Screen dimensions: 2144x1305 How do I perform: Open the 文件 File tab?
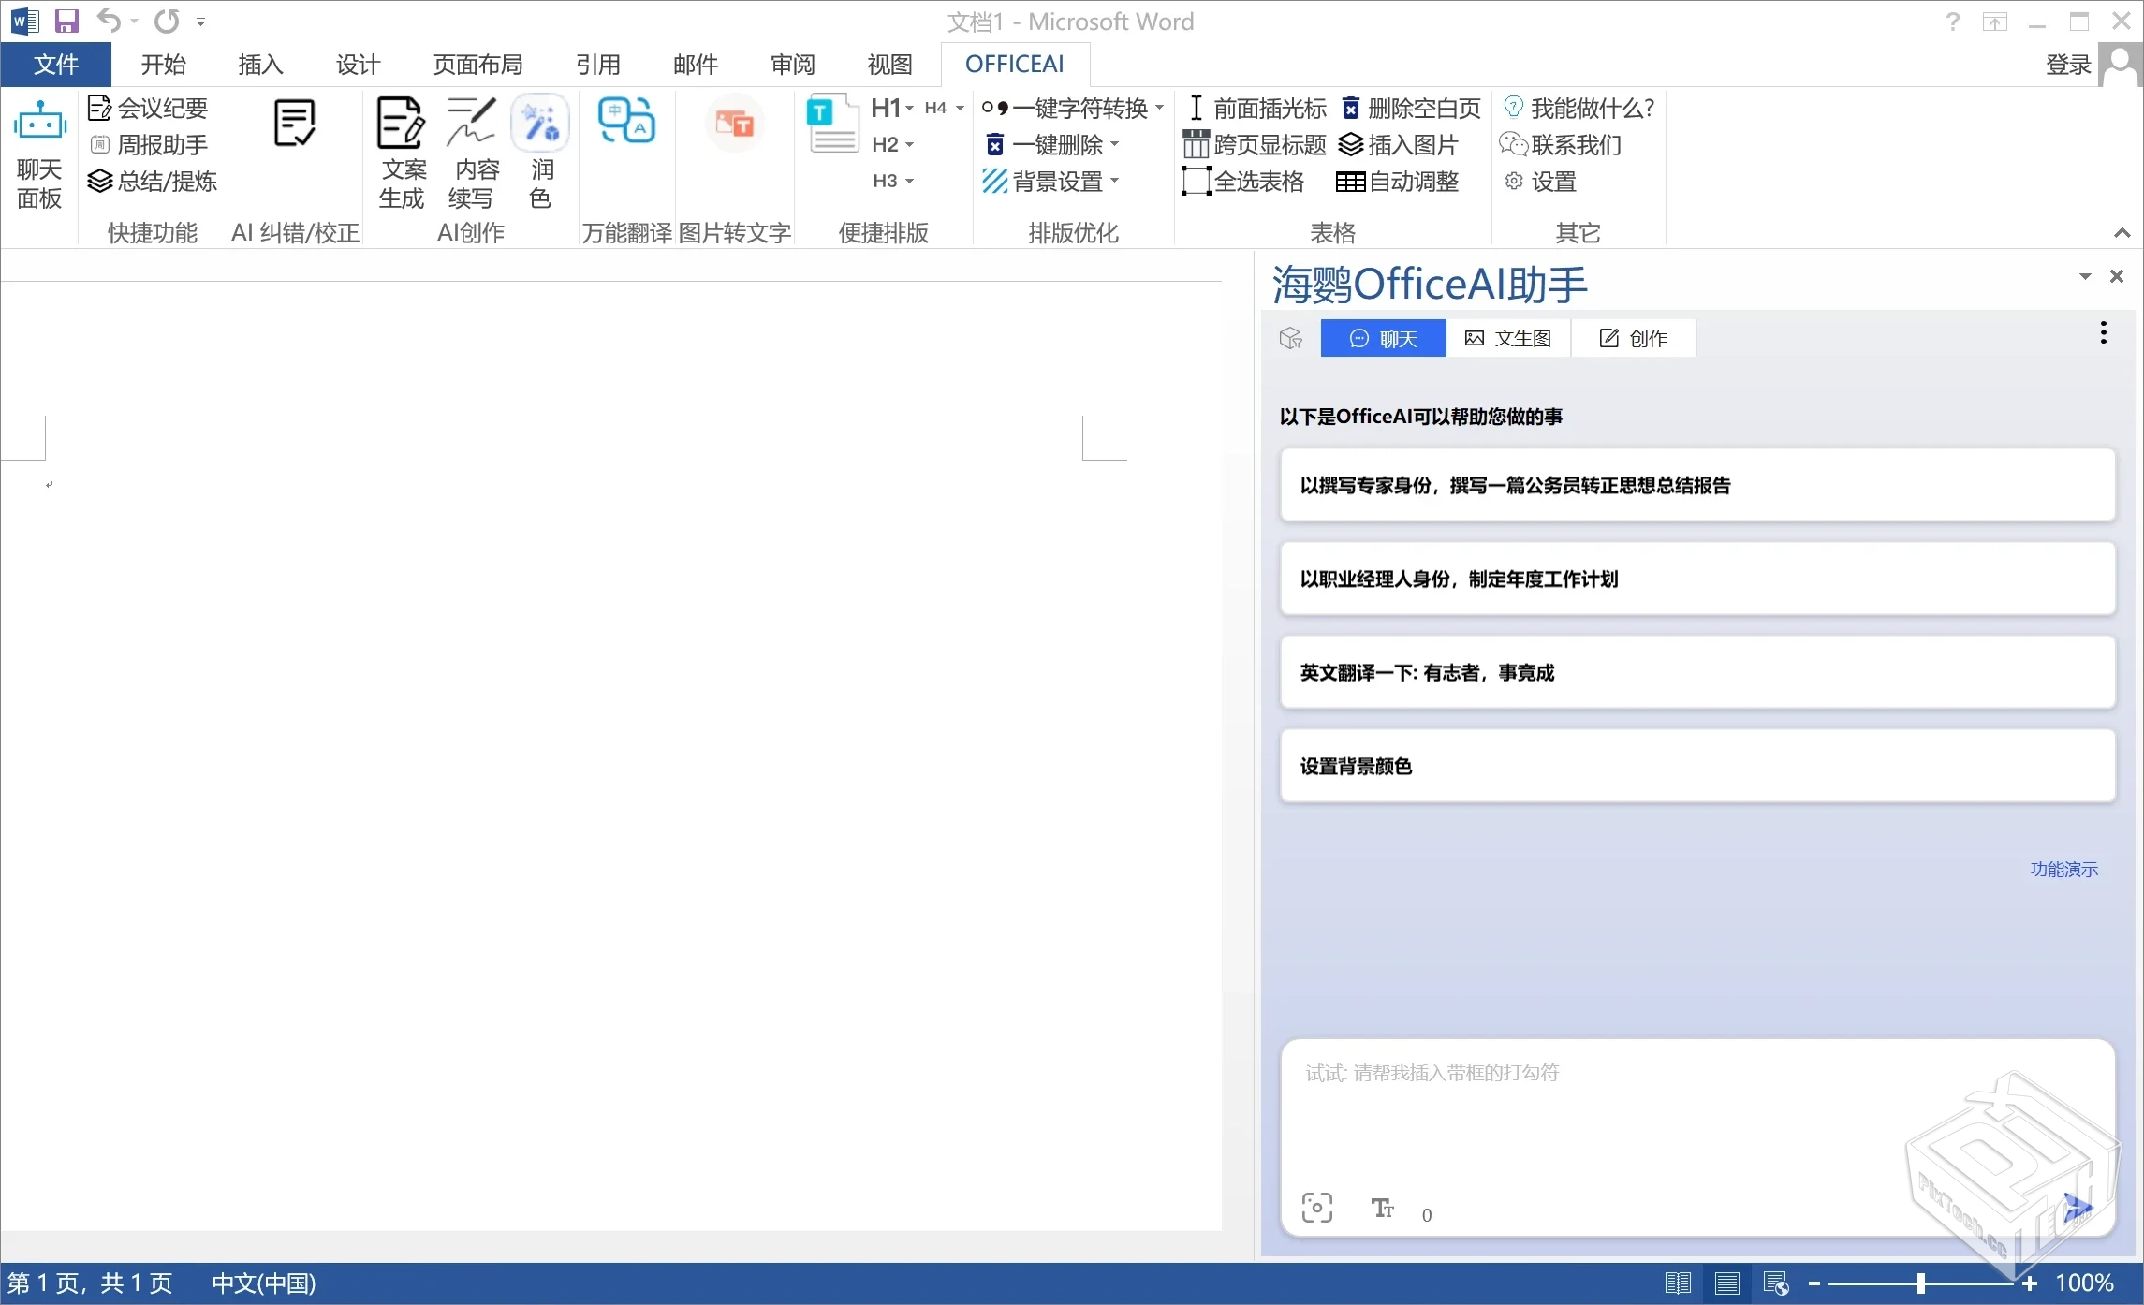coord(56,65)
